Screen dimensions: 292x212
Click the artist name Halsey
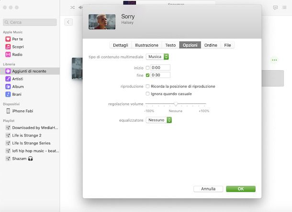127,22
